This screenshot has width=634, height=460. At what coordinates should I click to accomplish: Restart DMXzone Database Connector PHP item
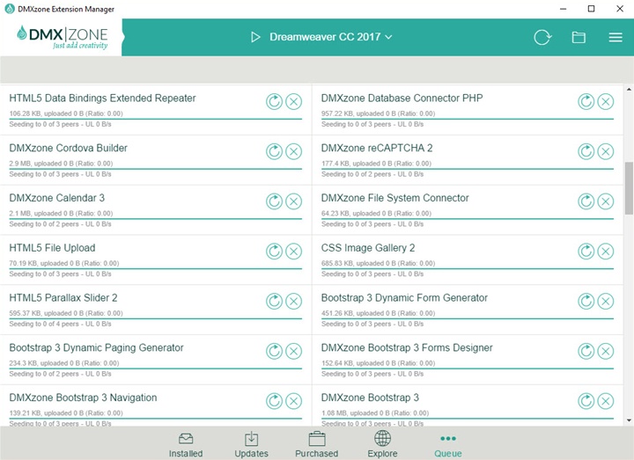coord(586,101)
